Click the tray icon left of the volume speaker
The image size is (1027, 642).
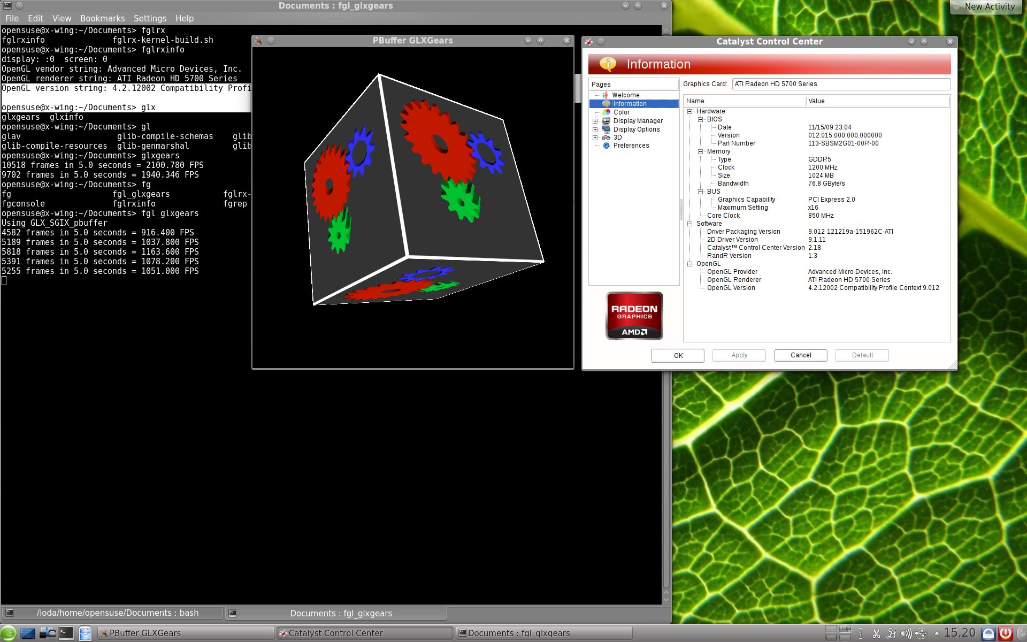891,634
